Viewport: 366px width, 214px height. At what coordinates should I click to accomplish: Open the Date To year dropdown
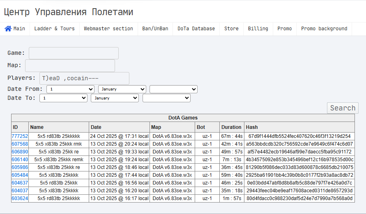tap(166, 98)
